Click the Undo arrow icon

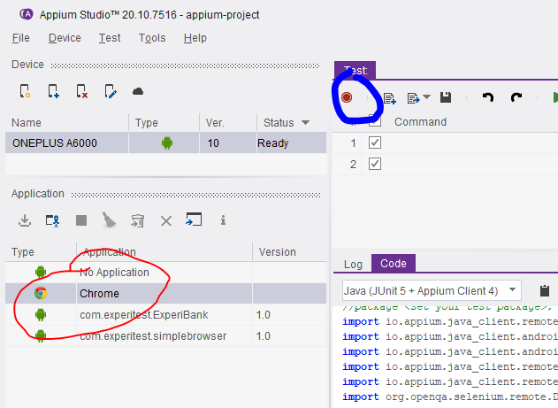click(x=488, y=97)
